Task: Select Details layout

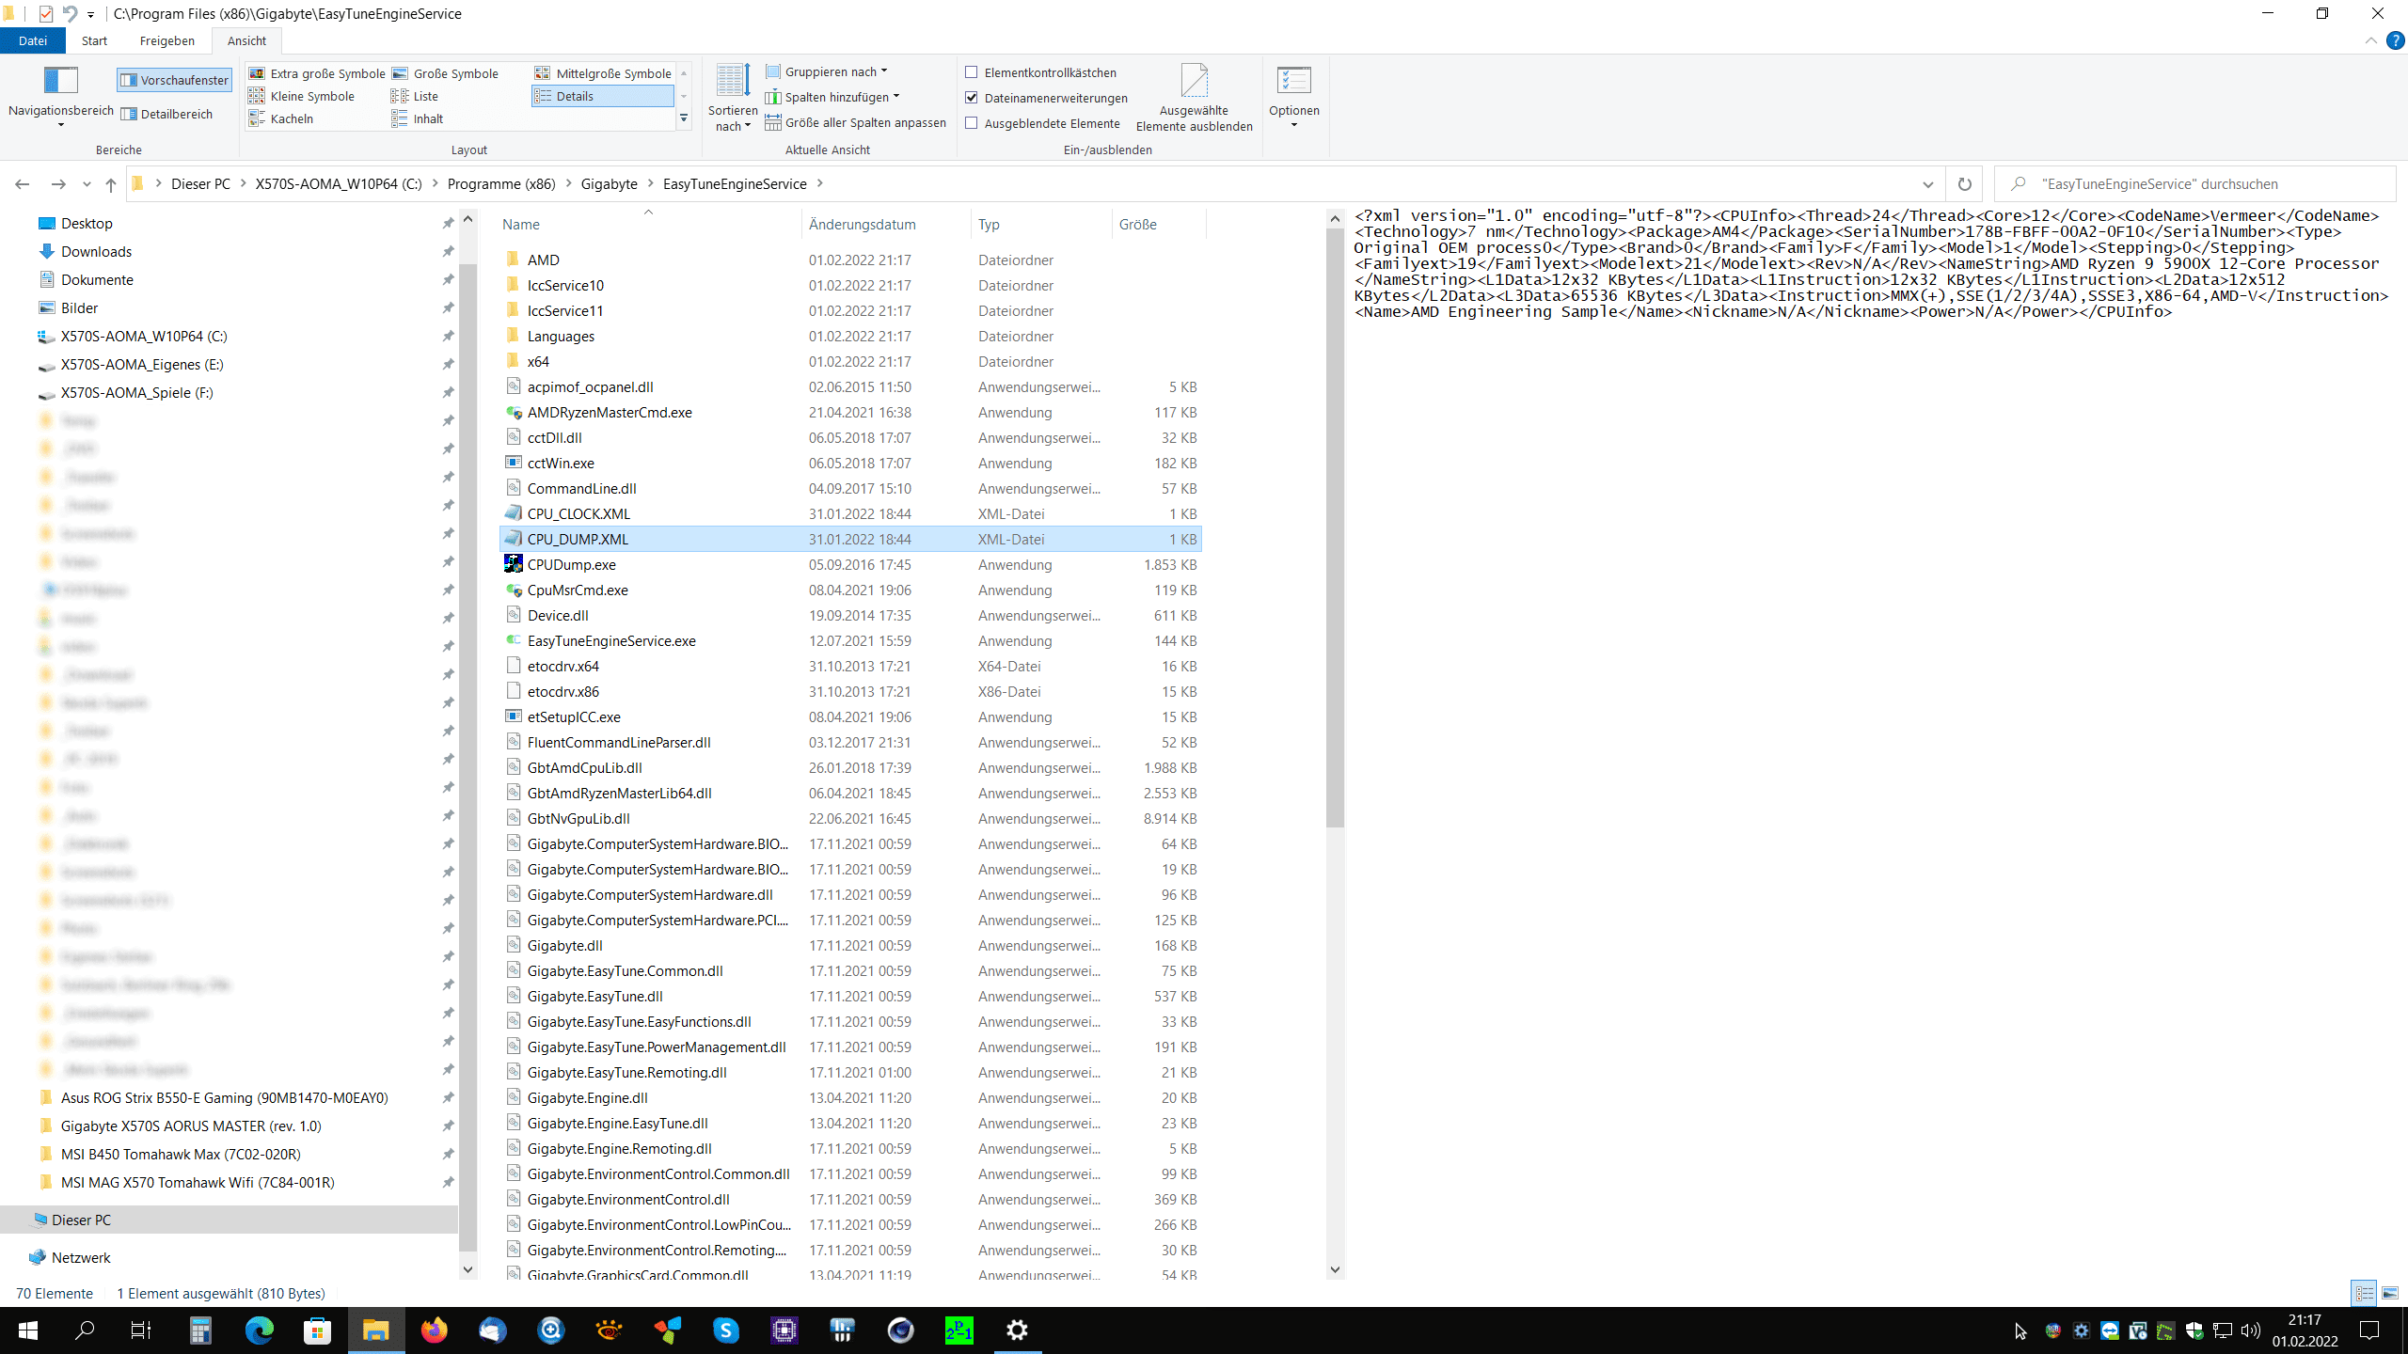Action: coord(603,96)
